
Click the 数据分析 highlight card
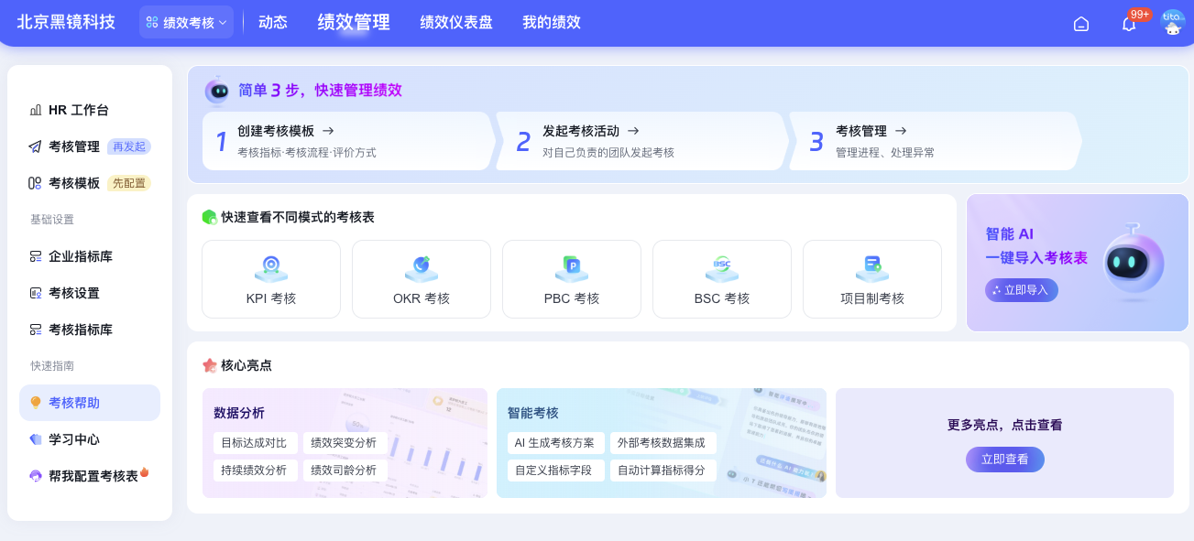pos(345,443)
